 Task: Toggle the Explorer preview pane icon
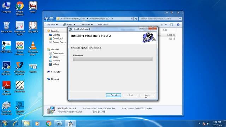[x=172, y=25]
